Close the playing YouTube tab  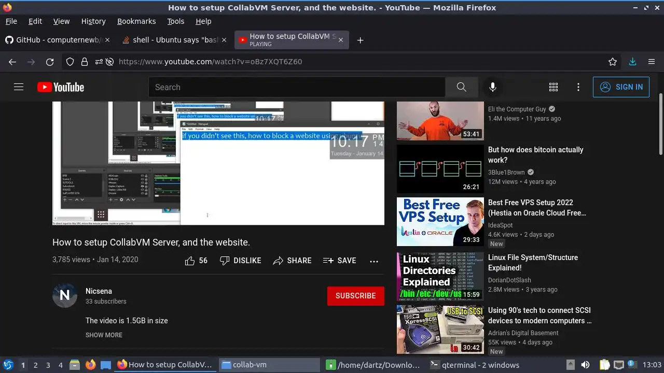340,40
